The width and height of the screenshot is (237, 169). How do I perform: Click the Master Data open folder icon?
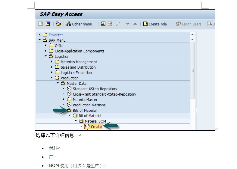tap(63, 83)
